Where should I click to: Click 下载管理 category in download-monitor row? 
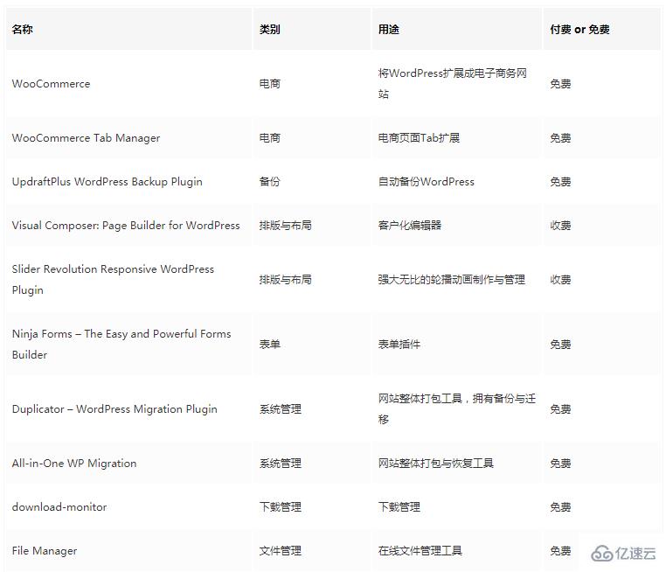point(281,507)
